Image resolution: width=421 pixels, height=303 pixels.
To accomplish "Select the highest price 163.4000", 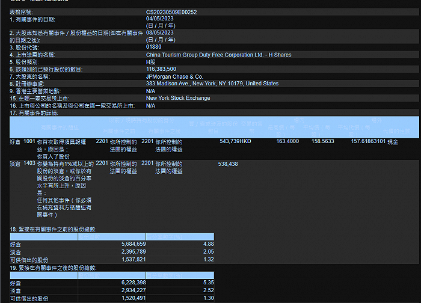I will point(287,141).
